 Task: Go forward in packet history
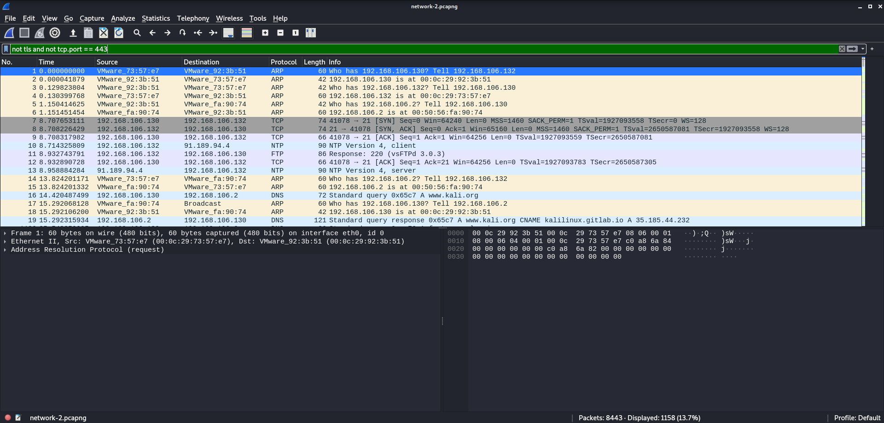168,33
